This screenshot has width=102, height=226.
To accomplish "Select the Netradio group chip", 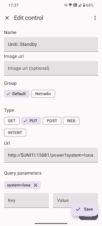I will click(x=43, y=94).
